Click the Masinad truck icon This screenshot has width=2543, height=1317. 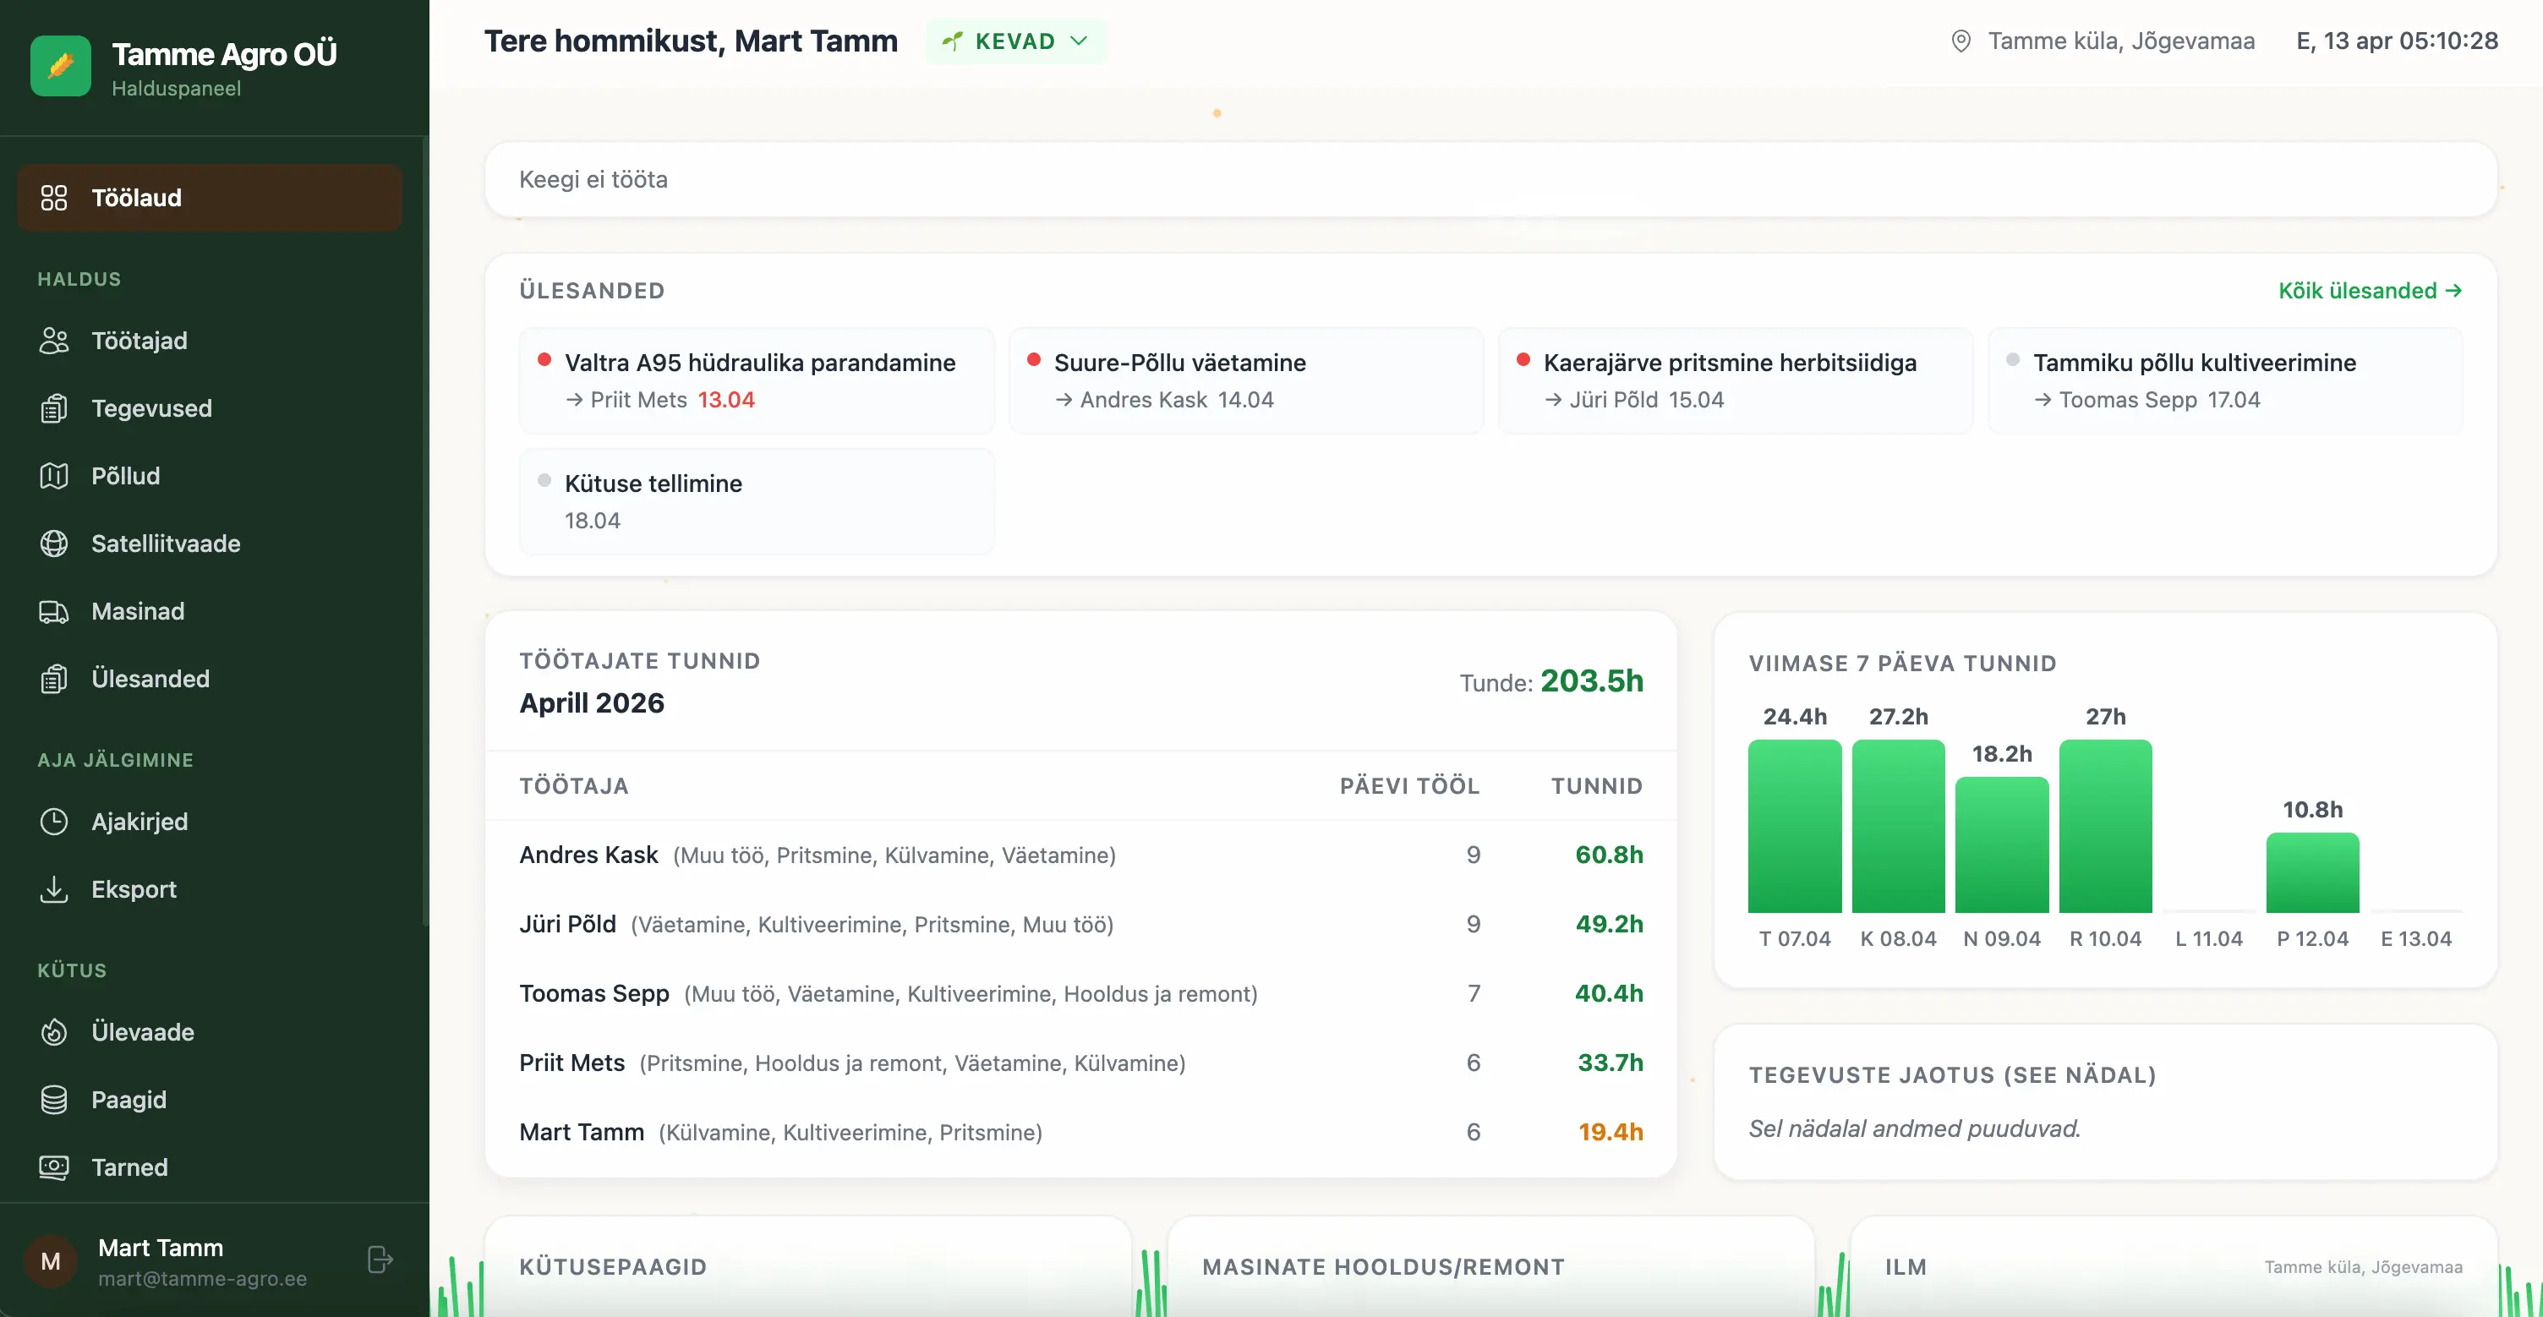pos(53,611)
